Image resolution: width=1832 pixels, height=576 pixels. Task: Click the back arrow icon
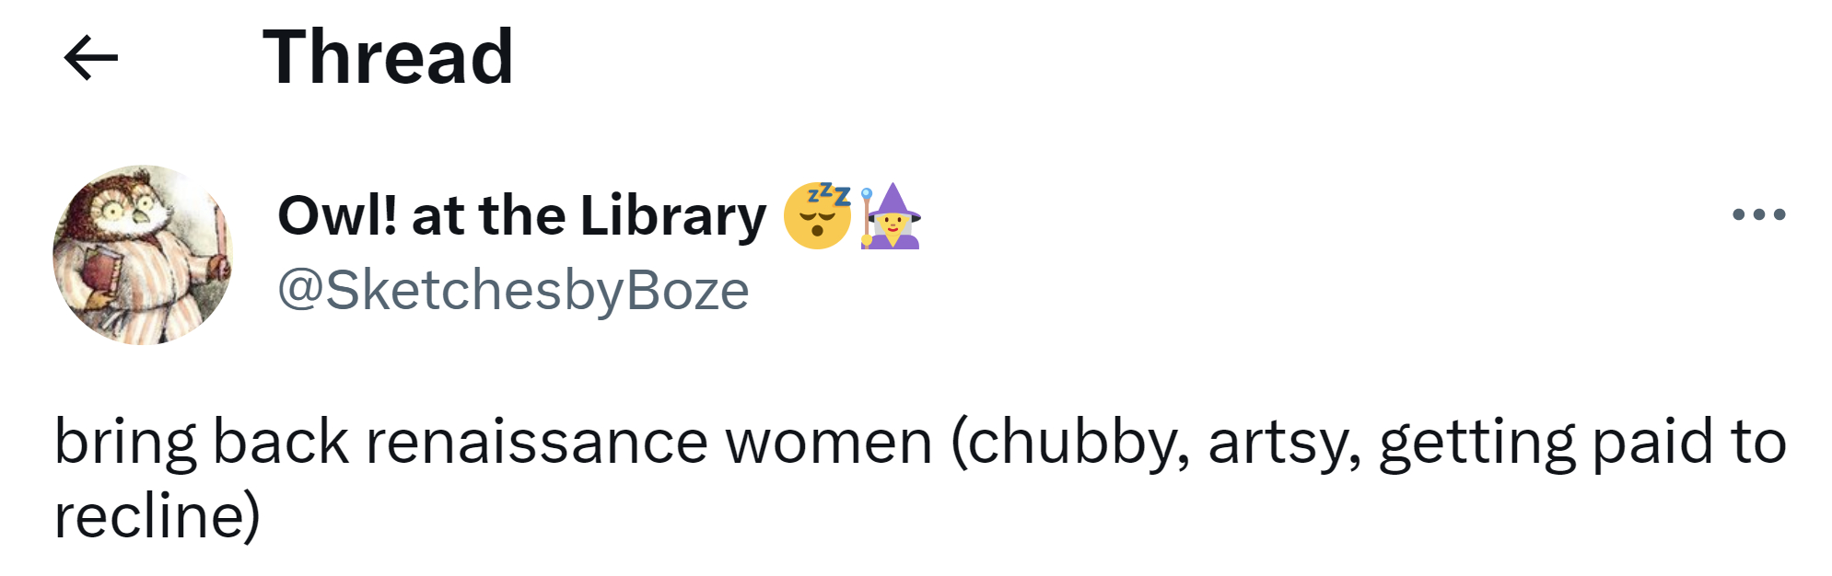90,58
